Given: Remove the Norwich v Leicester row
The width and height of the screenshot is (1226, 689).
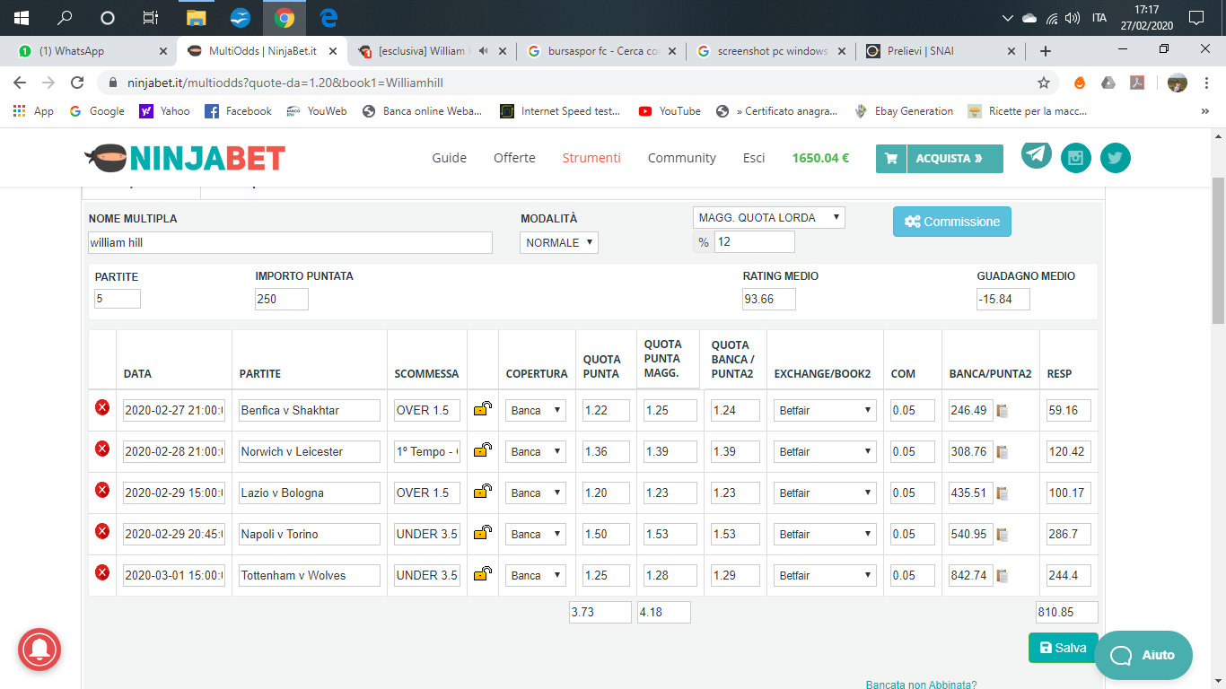Looking at the screenshot, I should point(102,449).
